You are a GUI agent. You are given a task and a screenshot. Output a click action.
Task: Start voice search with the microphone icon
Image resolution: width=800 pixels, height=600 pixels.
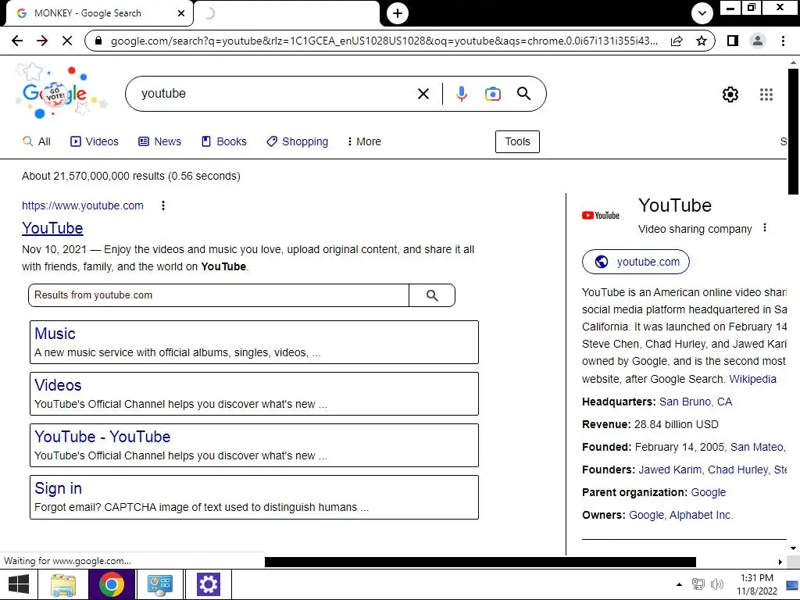(x=461, y=94)
